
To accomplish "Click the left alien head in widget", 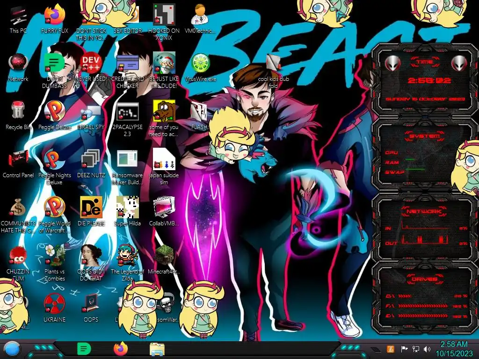I will tap(392, 63).
